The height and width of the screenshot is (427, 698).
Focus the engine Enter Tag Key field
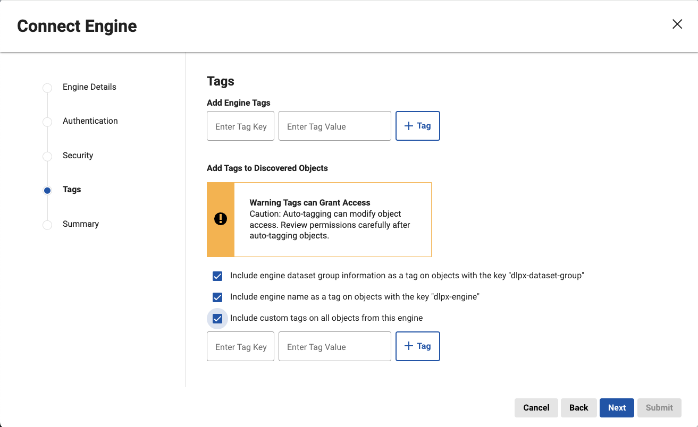[x=240, y=126]
